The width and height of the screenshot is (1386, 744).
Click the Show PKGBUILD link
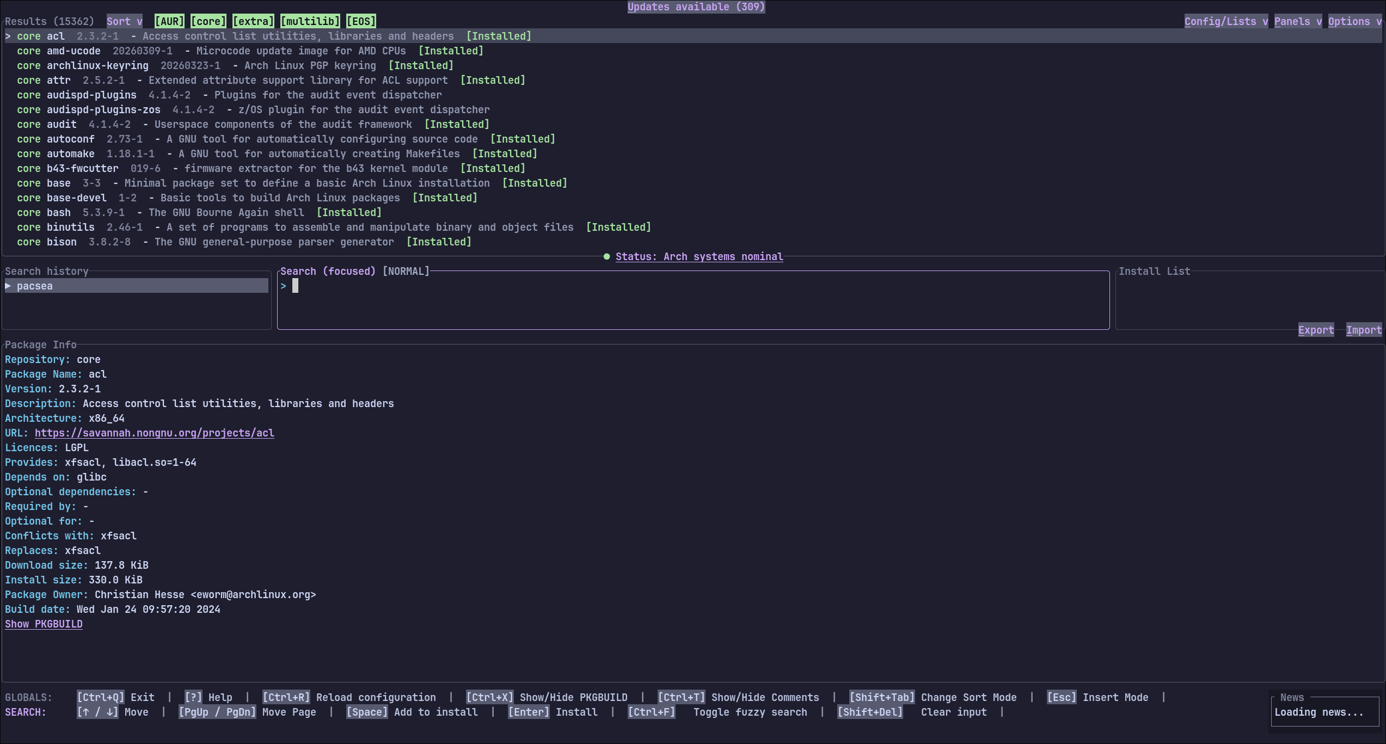pyautogui.click(x=44, y=624)
